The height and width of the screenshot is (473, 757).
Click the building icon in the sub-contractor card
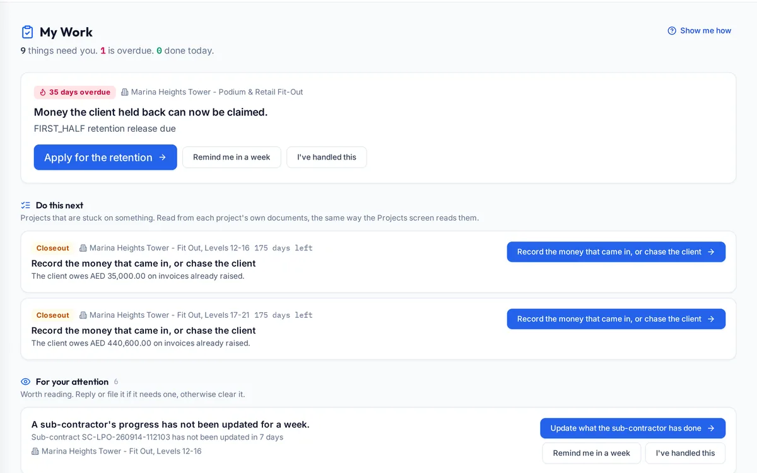(35, 452)
